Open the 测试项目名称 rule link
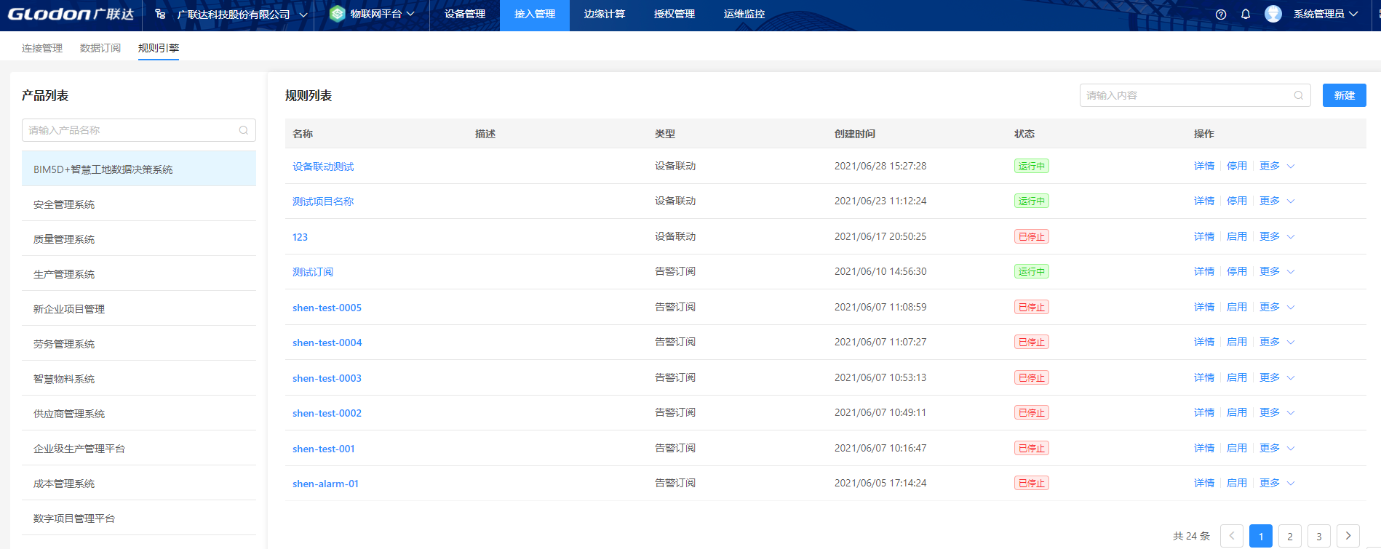The height and width of the screenshot is (549, 1381). [323, 201]
